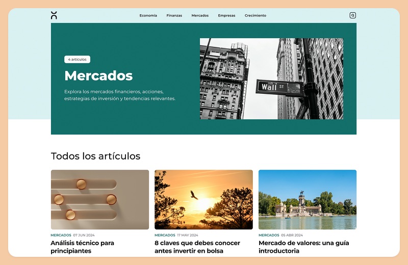Navigate to the Crecimiento section

click(256, 16)
